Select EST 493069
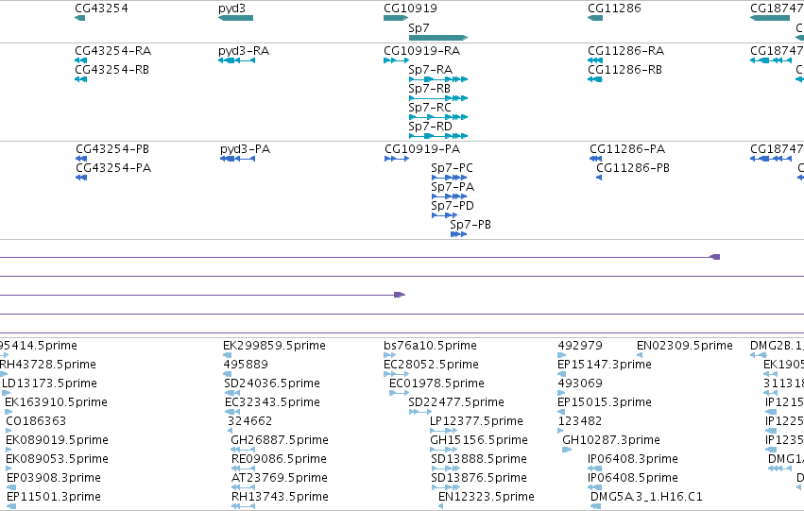804x511 pixels. (x=580, y=383)
